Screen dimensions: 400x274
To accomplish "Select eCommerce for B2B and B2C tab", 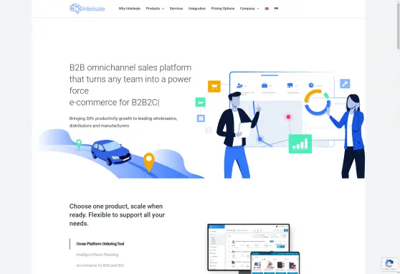I will click(100, 265).
